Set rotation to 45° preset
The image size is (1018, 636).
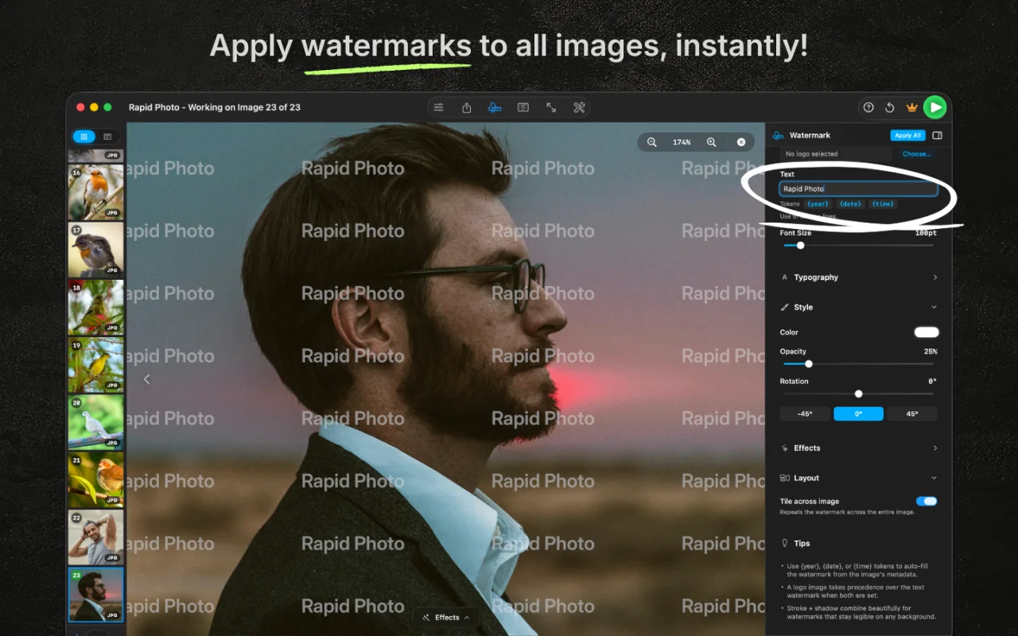pyautogui.click(x=912, y=414)
